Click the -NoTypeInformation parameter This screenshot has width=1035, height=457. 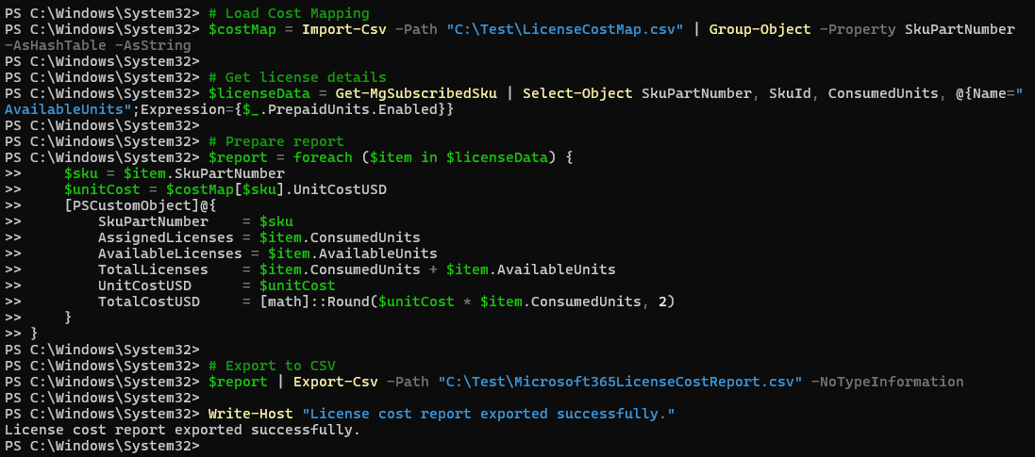[887, 382]
